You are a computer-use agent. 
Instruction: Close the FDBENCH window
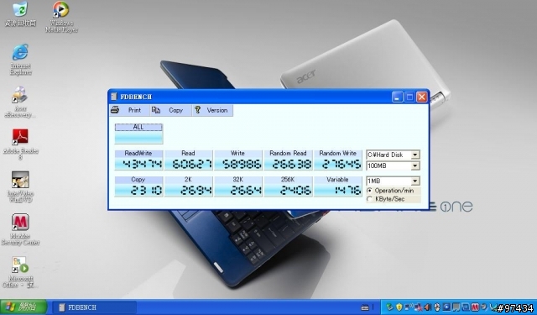pyautogui.click(x=422, y=97)
